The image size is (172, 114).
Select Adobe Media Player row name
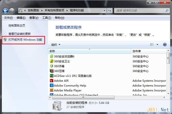[68, 90]
